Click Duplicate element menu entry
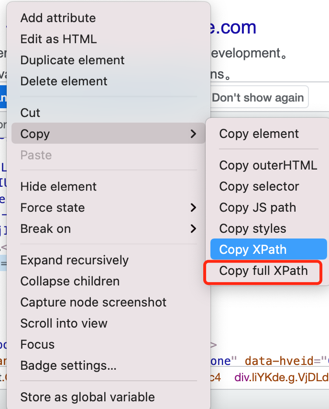Image resolution: width=329 pixels, height=409 pixels. point(72,60)
